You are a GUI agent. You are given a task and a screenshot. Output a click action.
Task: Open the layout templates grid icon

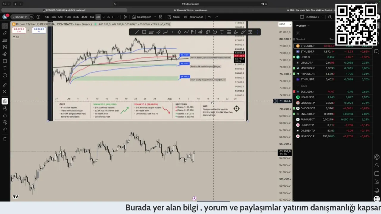[161, 17]
